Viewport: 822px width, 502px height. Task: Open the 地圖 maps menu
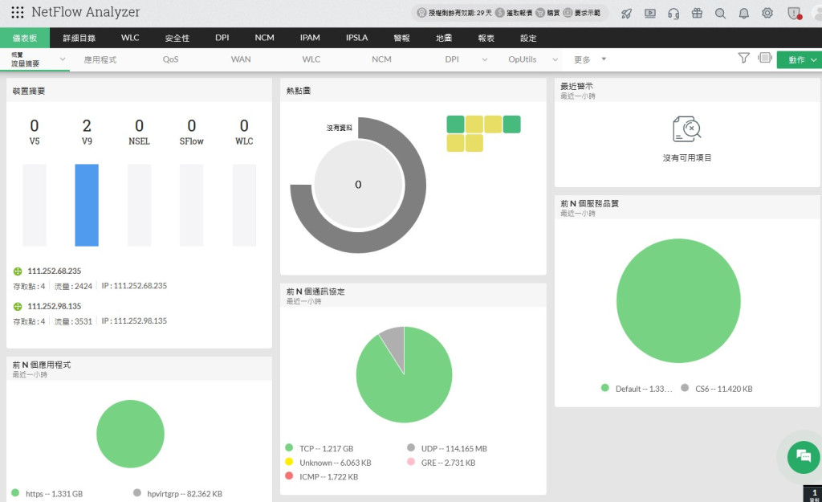pyautogui.click(x=443, y=38)
